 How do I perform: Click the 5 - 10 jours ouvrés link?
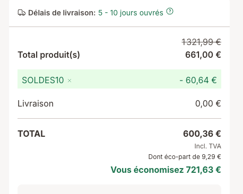click(x=131, y=13)
